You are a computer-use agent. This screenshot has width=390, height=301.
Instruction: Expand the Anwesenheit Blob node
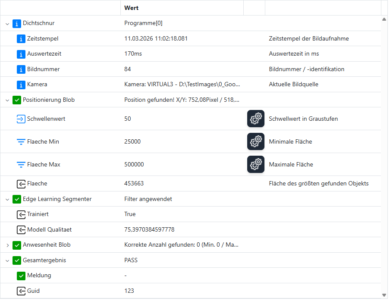click(7, 245)
